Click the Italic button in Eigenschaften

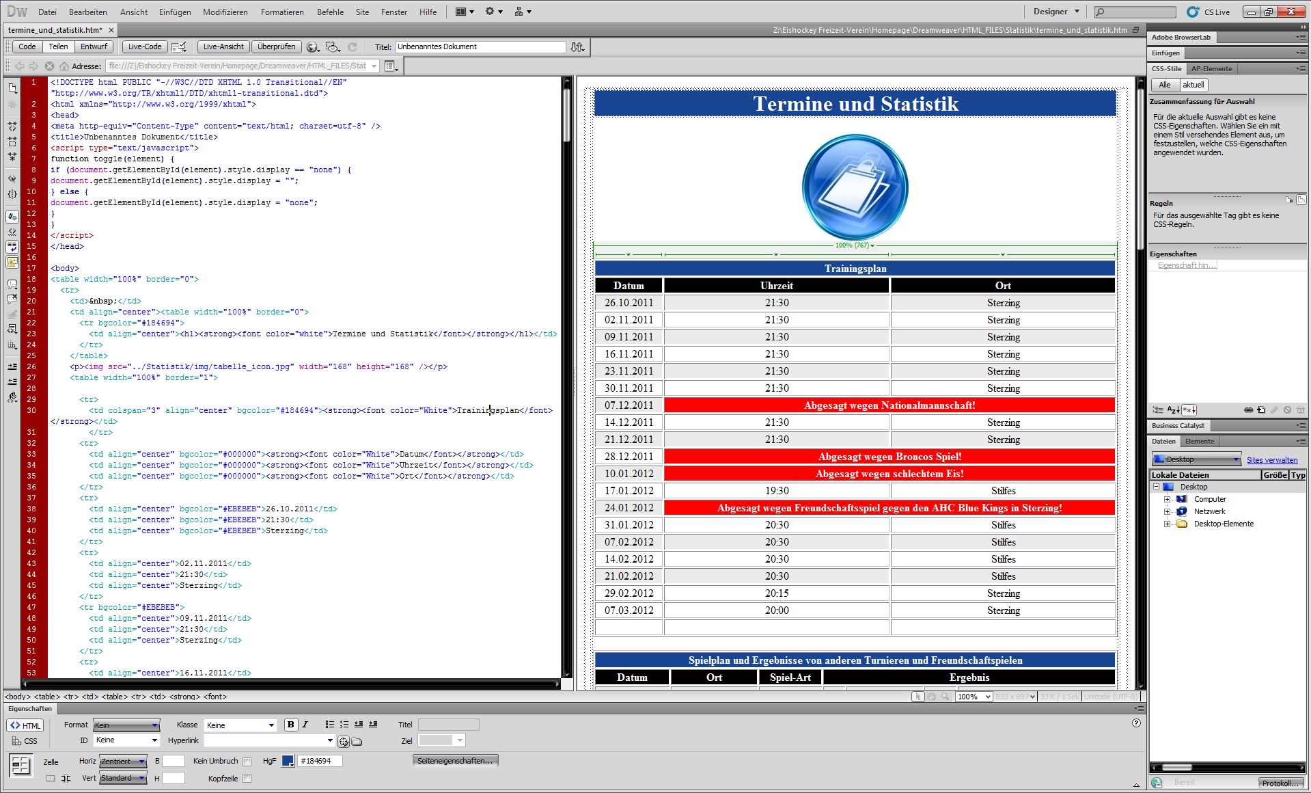(x=305, y=725)
